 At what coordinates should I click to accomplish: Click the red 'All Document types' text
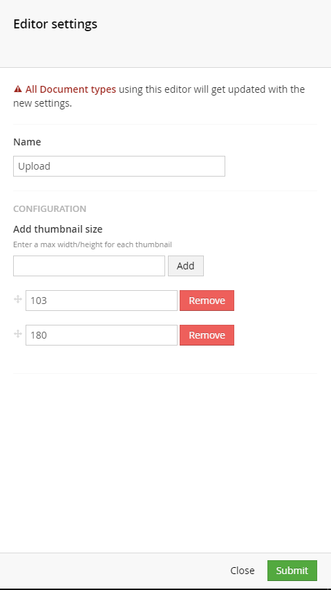[x=70, y=89]
